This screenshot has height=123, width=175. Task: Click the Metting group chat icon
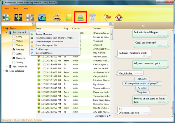[14, 49]
